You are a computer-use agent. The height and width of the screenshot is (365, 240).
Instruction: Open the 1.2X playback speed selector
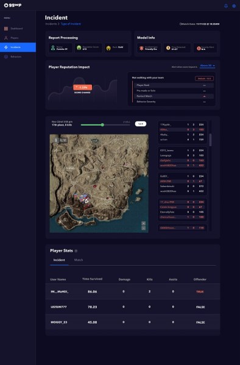[141, 124]
